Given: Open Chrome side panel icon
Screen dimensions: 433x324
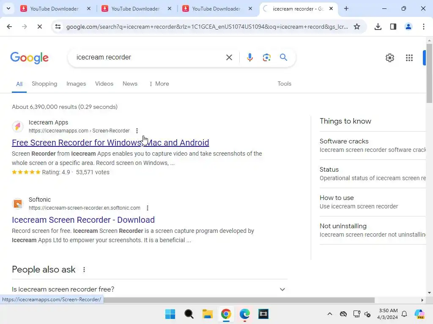Looking at the screenshot, I should tap(393, 27).
